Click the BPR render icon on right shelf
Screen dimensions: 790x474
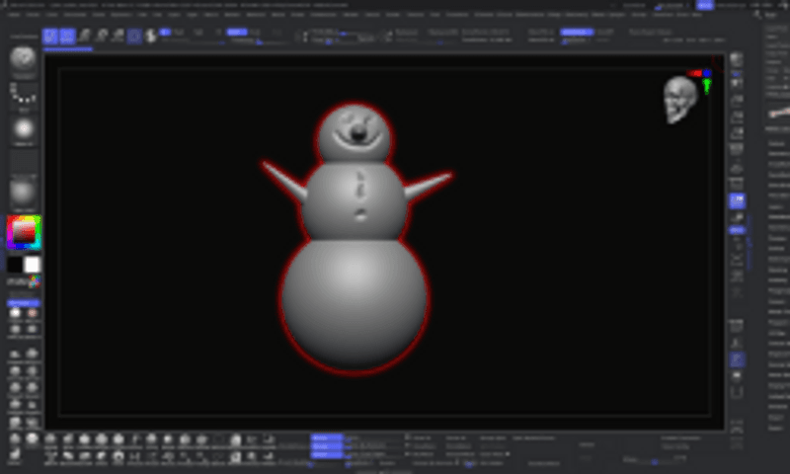tap(738, 61)
